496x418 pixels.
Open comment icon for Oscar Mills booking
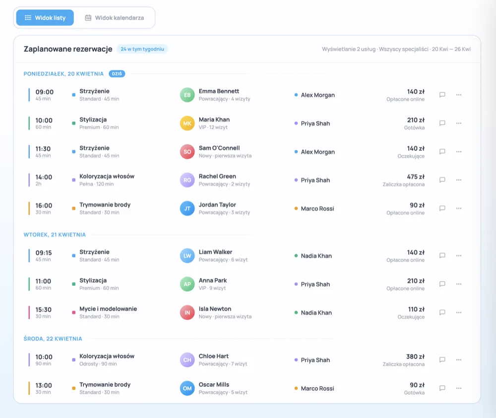tap(442, 388)
